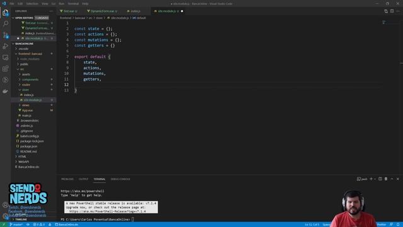Screen dimensions: 403x227
Task: Open the Search view in the activity bar
Action: 6,24
